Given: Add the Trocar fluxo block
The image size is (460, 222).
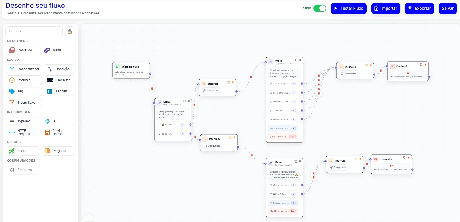Looking at the screenshot, I should tap(24, 102).
